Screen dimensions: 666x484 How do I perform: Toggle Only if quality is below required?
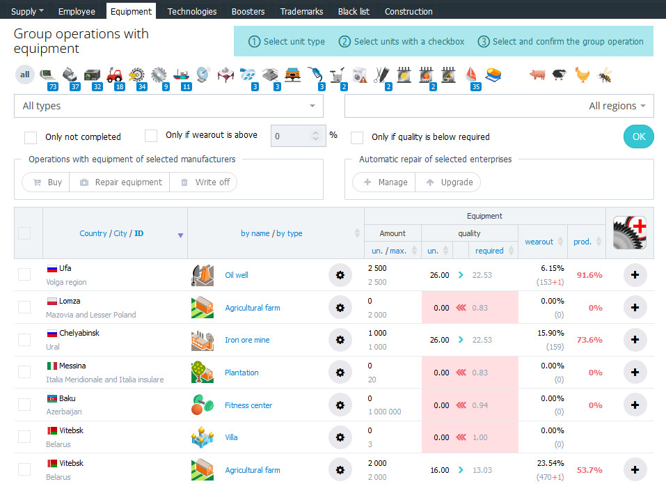357,137
